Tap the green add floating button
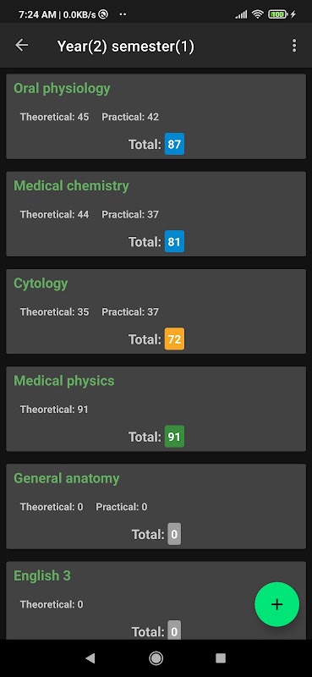Screen dimensions: 312x677 click(276, 604)
